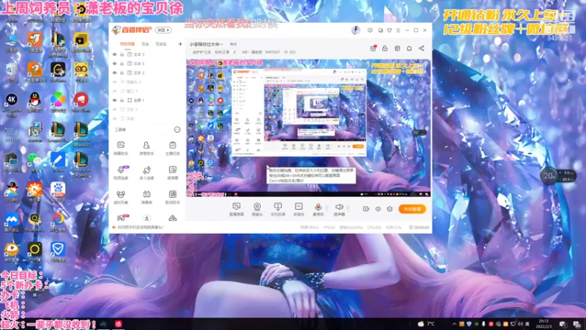Viewport: 586px width, 330px height.
Task: Edit stream category with the pencil icon
Action: coord(234,52)
